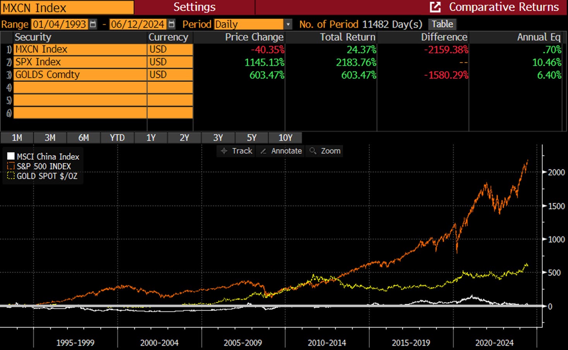
Task: Click the 11482 Day(s) period count
Action: [x=392, y=24]
